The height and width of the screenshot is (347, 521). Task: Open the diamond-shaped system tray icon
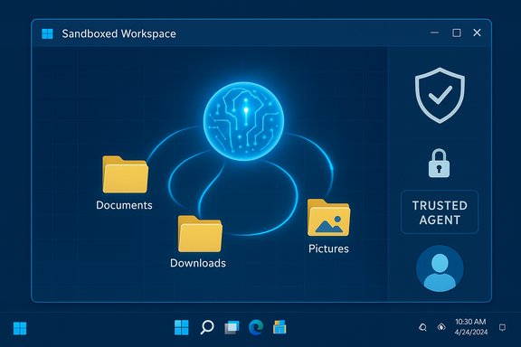[x=441, y=327]
